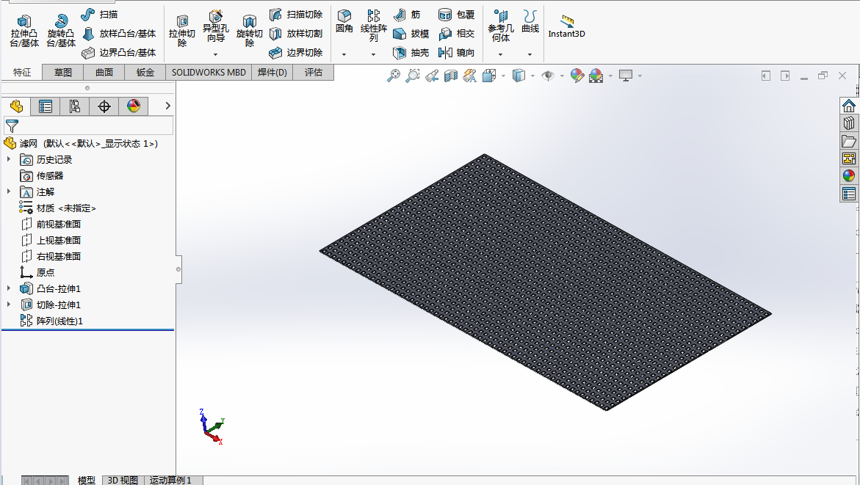This screenshot has width=860, height=485.
Task: Expand the Fillet (圆角) dropdown arrow
Action: point(344,54)
